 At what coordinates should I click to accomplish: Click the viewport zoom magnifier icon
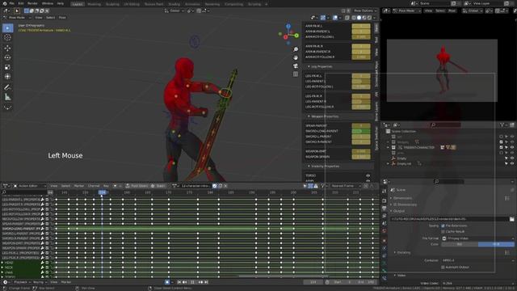(x=296, y=49)
